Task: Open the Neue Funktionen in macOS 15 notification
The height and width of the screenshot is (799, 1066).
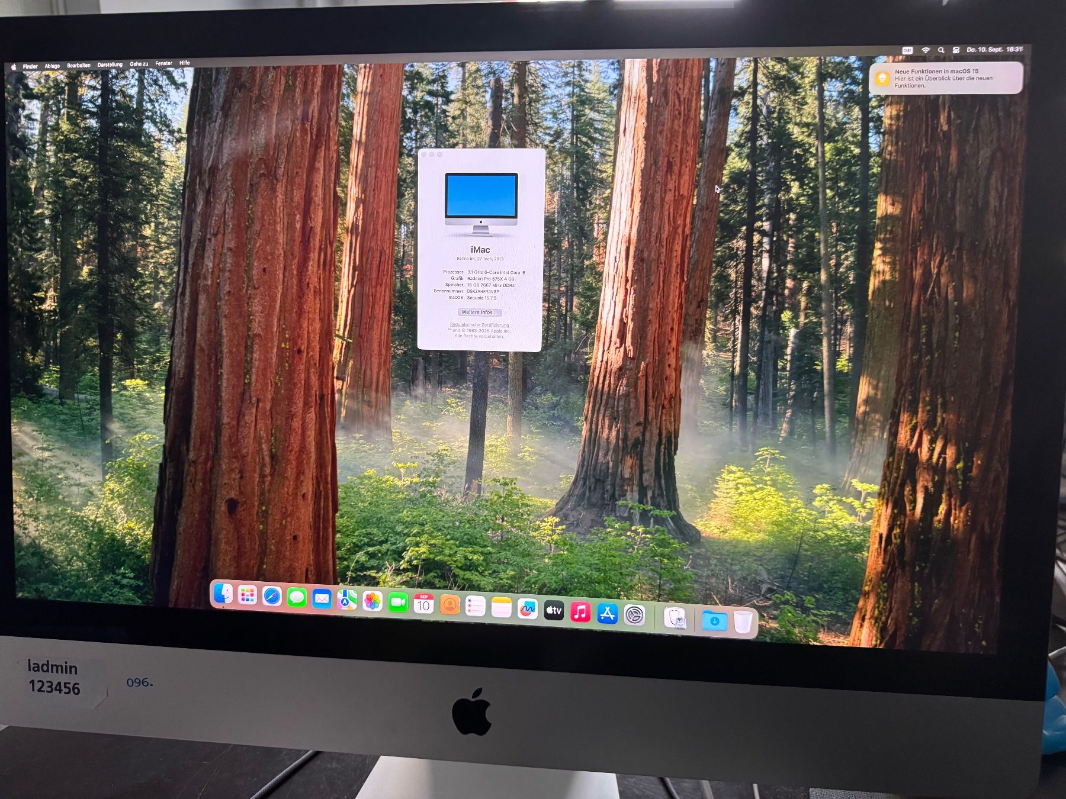Action: point(946,78)
